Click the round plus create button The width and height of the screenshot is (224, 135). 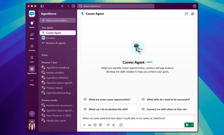[32, 114]
